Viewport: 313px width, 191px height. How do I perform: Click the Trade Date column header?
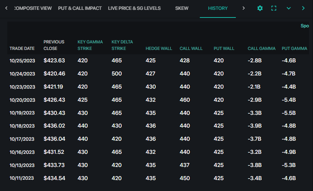coord(22,48)
